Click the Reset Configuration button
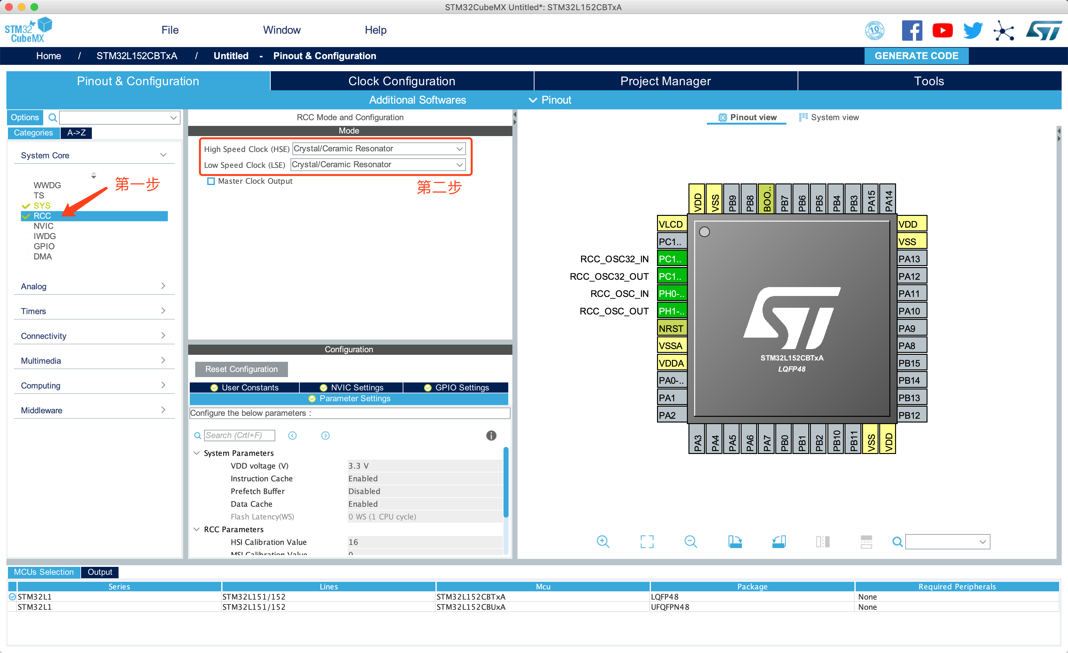Screen dimensions: 1068x653 click(241, 369)
